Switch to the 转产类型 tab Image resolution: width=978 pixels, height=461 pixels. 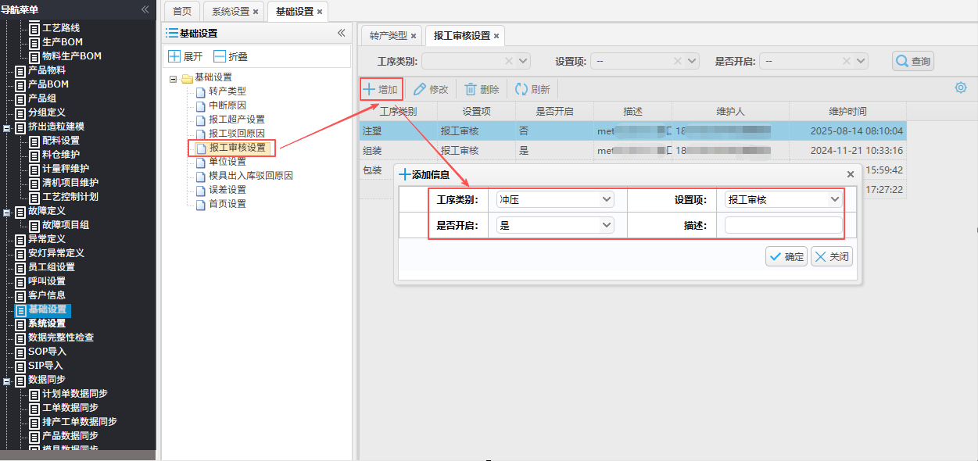389,36
